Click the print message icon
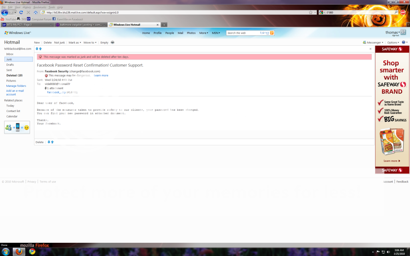The height and width of the screenshot is (256, 410). pos(113,42)
